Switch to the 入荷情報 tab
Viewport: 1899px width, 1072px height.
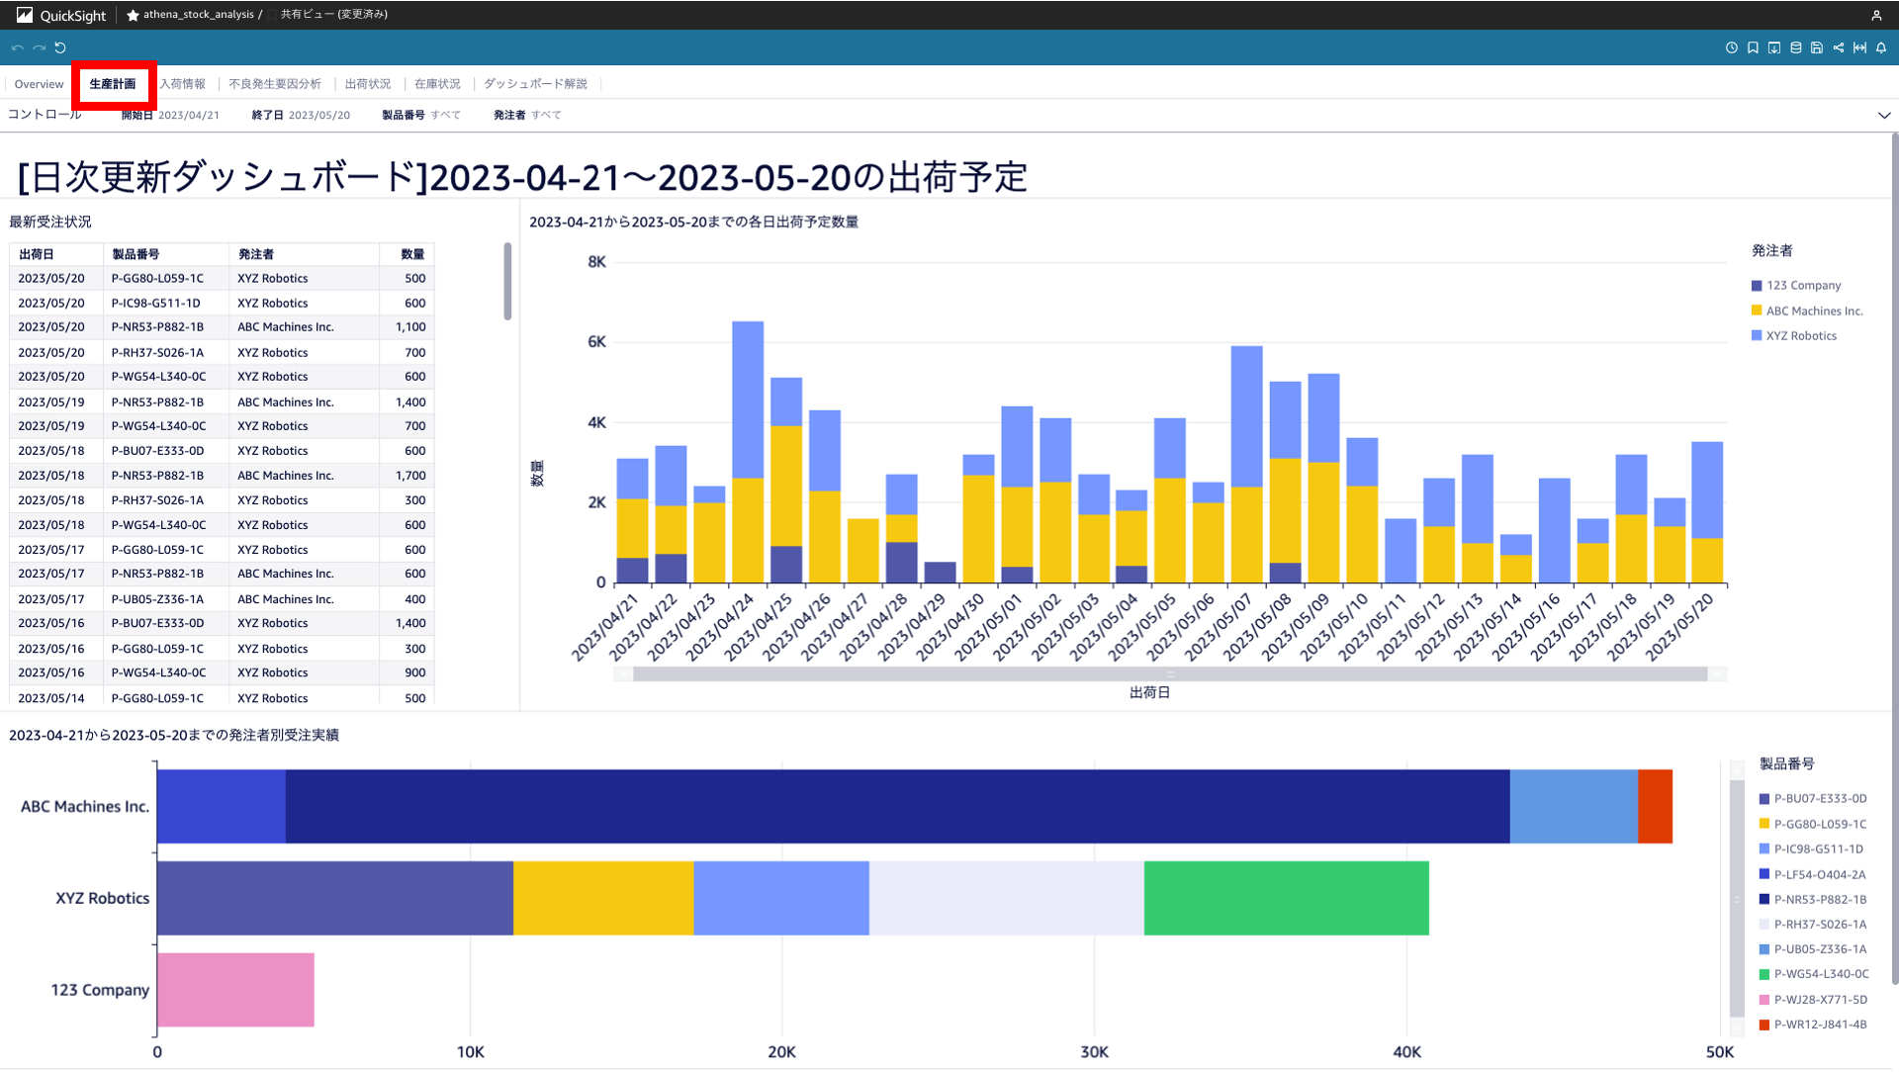pos(183,84)
